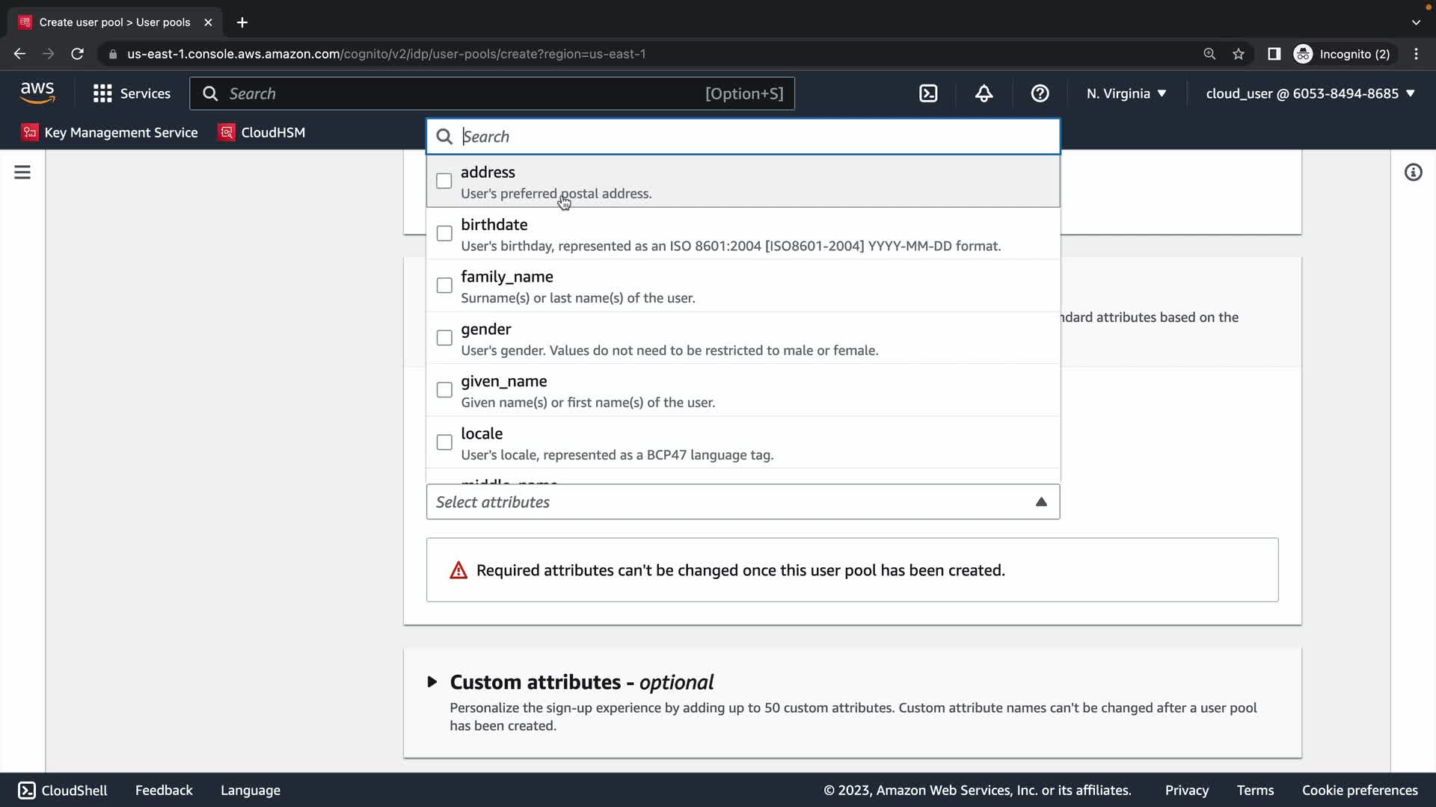Bookmark this page with the star icon
Image resolution: width=1436 pixels, height=807 pixels.
(x=1239, y=54)
